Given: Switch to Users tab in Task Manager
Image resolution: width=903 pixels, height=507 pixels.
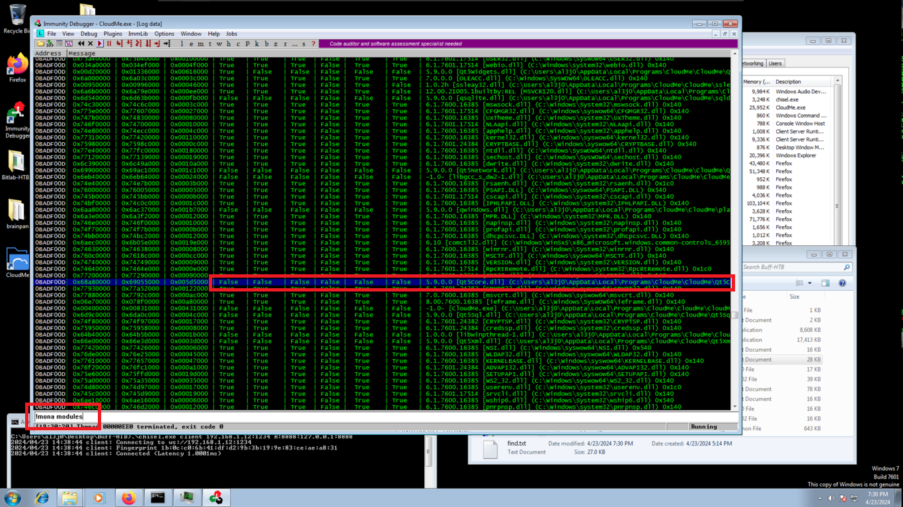Looking at the screenshot, I should (775, 63).
